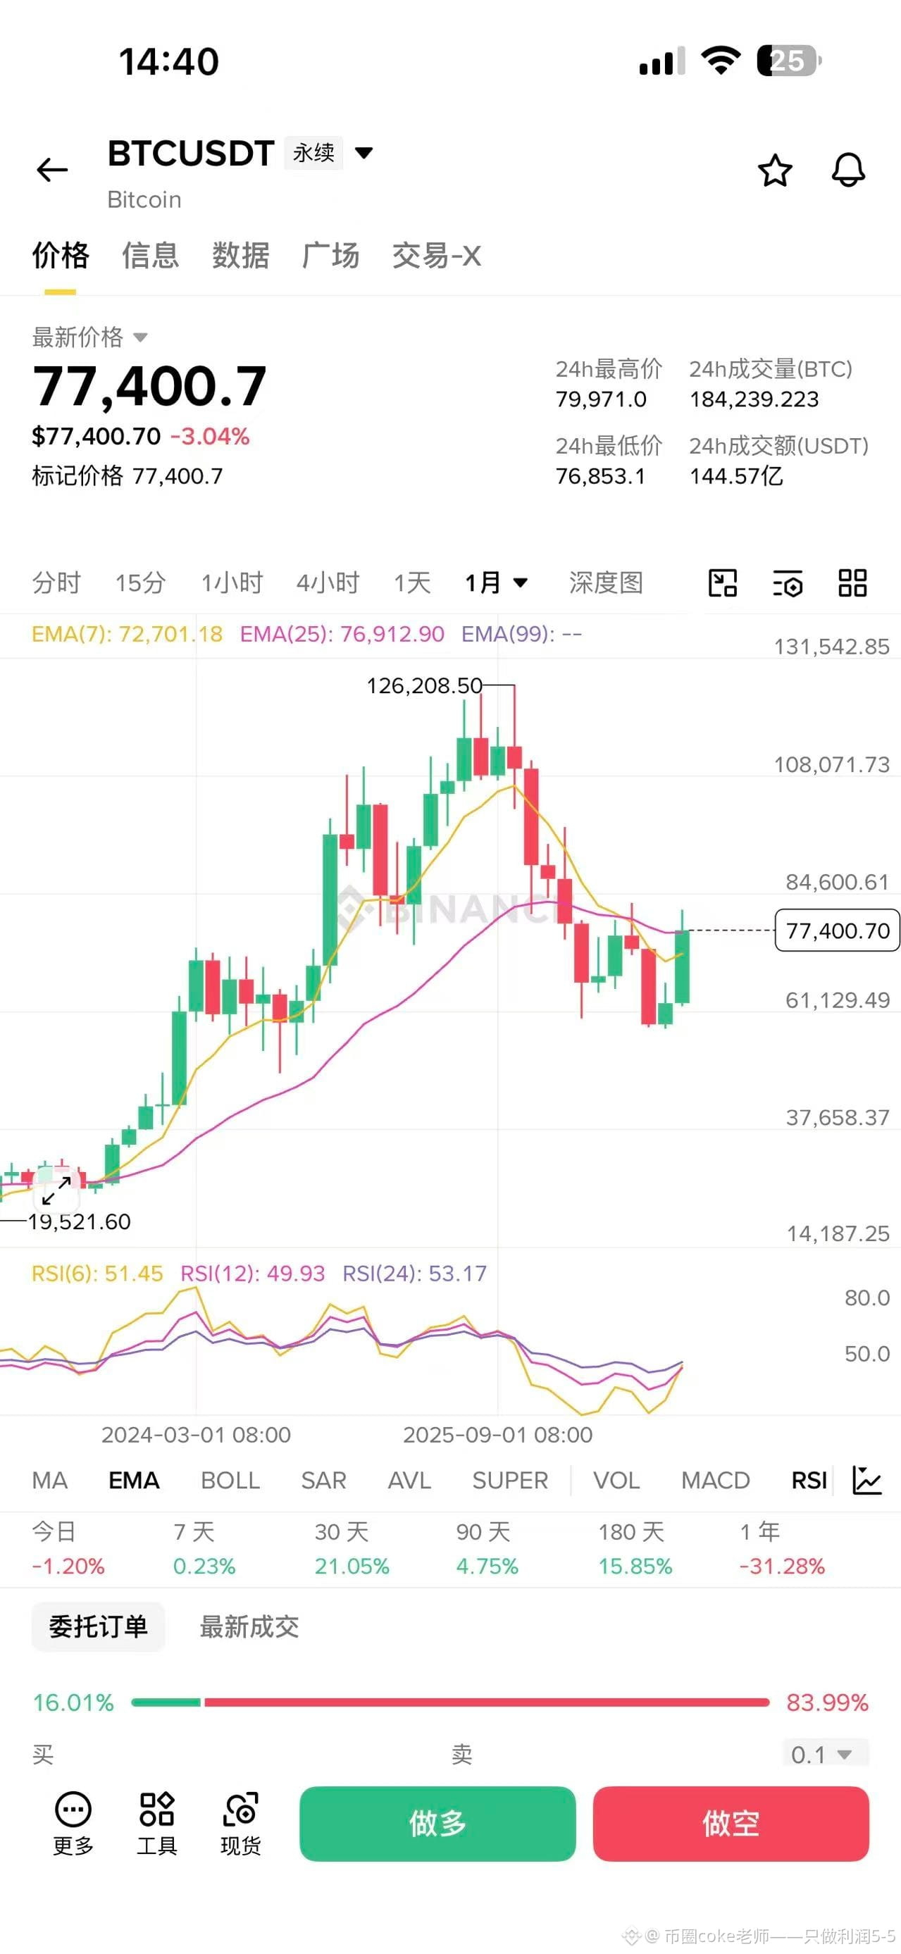Tap the 永续 perpetual label
Viewport: 901px width, 1954px height.
coord(314,154)
